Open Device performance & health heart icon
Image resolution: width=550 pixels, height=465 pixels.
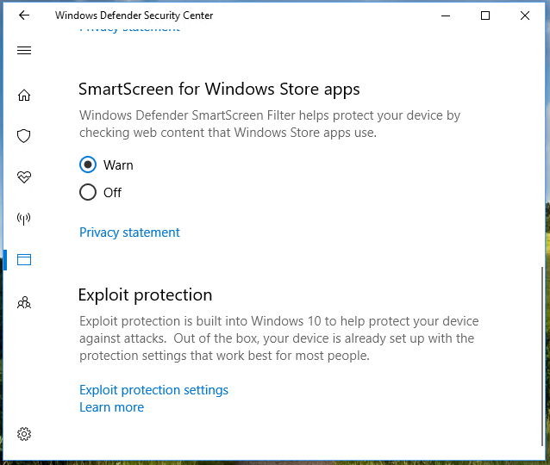pos(24,177)
